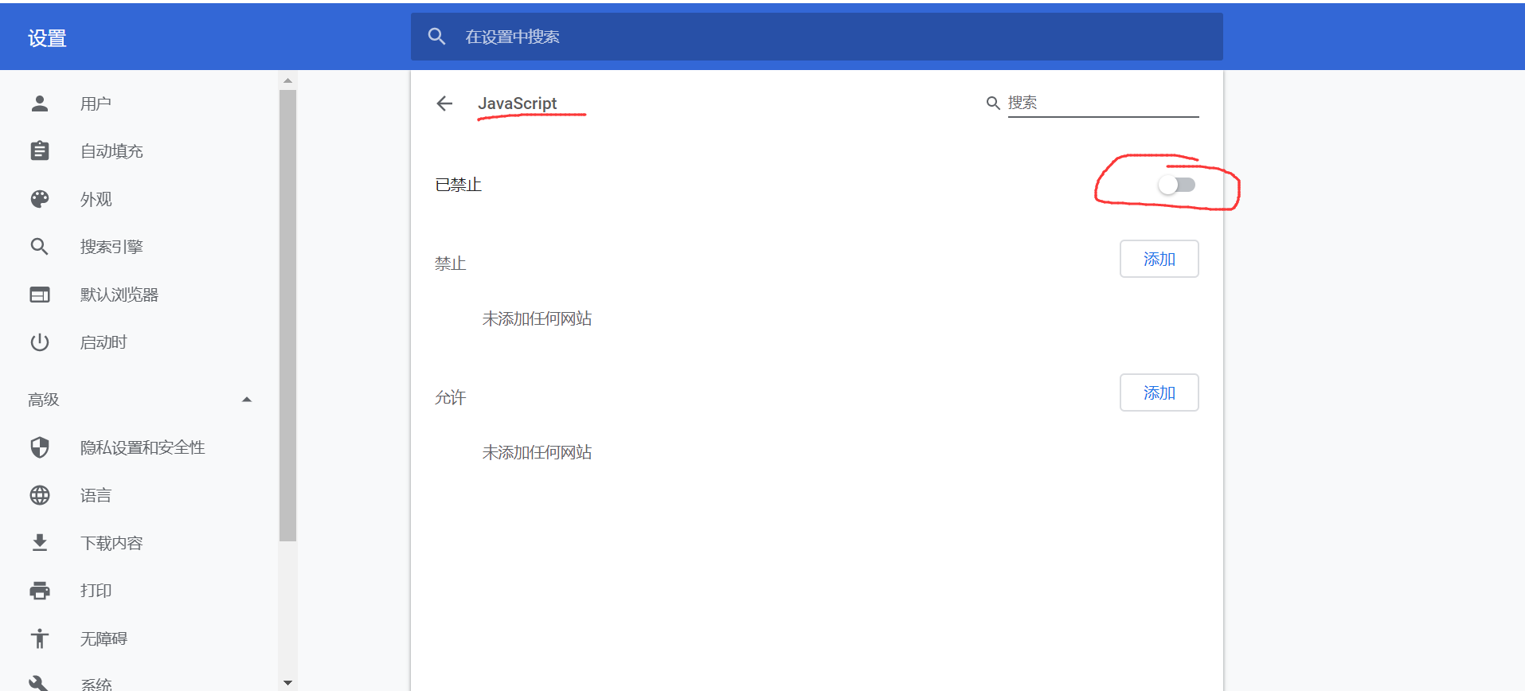Click the browser window icon for 默认浏览器
Viewport: 1525px width, 691px height.
[40, 295]
